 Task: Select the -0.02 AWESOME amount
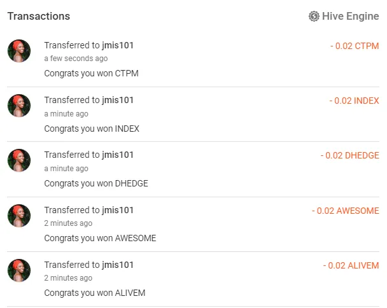pyautogui.click(x=345, y=211)
